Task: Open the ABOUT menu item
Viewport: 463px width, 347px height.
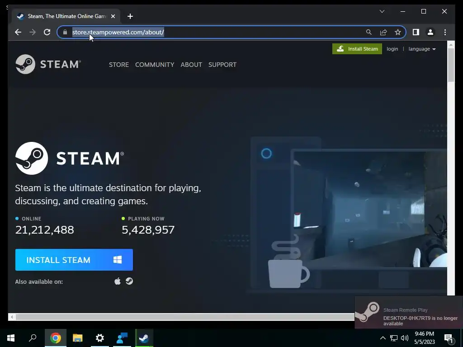Action: tap(191, 65)
